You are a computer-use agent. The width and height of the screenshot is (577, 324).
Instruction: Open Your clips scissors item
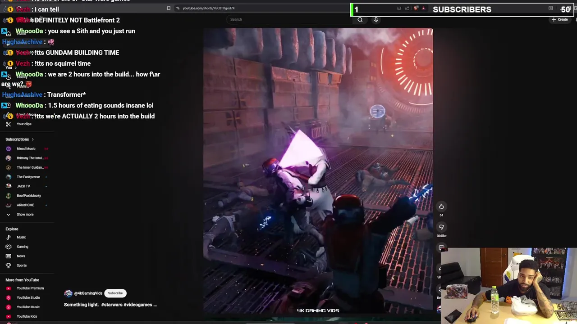[x=18, y=124]
